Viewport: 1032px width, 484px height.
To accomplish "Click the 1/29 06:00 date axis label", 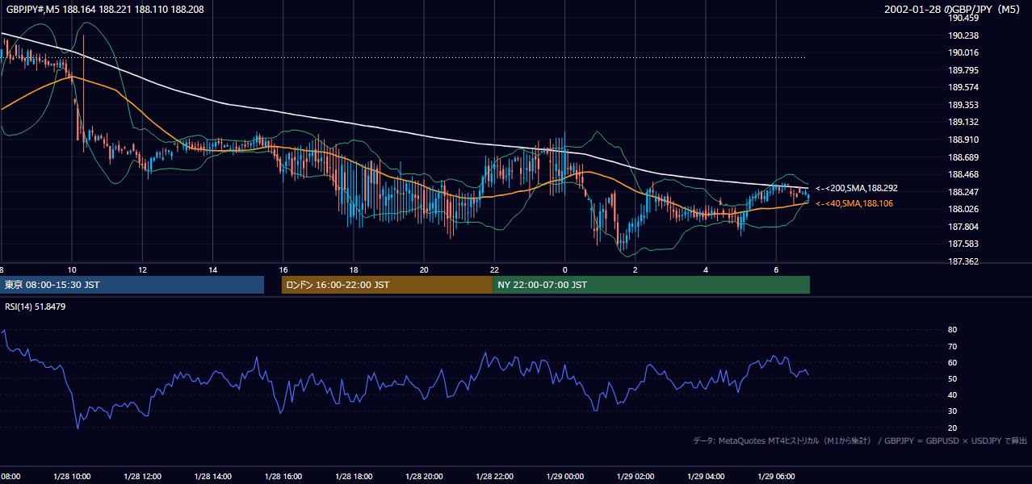I will (776, 477).
